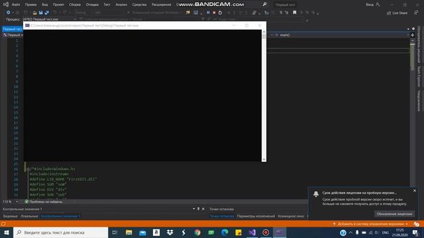Switch to Visual Studio taskbar icon
424x238 pixels.
[252, 232]
